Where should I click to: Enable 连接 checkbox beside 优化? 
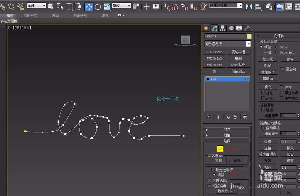point(282,87)
